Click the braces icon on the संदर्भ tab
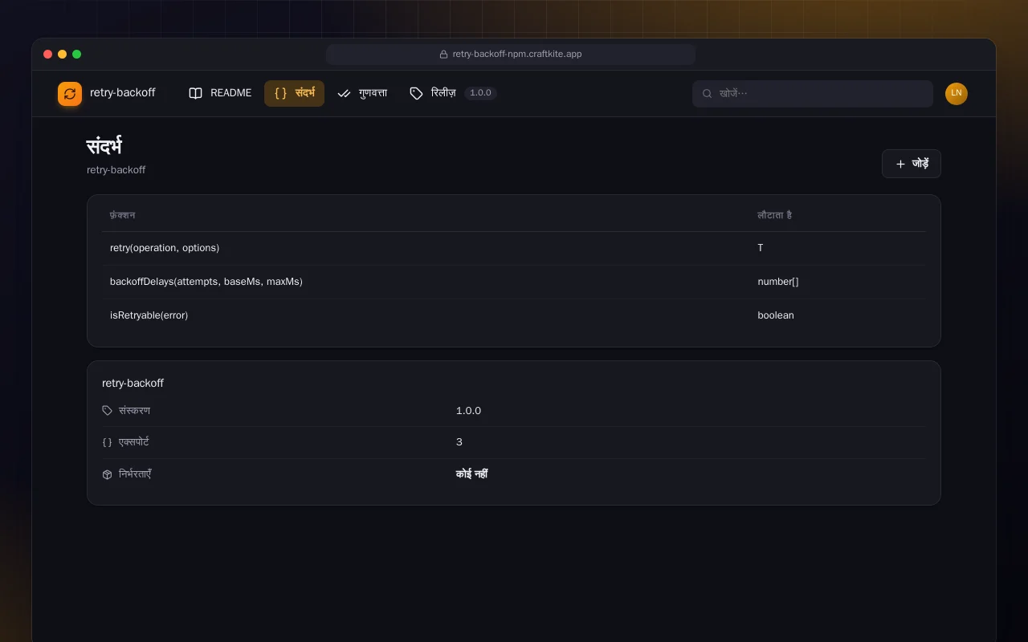 point(280,93)
